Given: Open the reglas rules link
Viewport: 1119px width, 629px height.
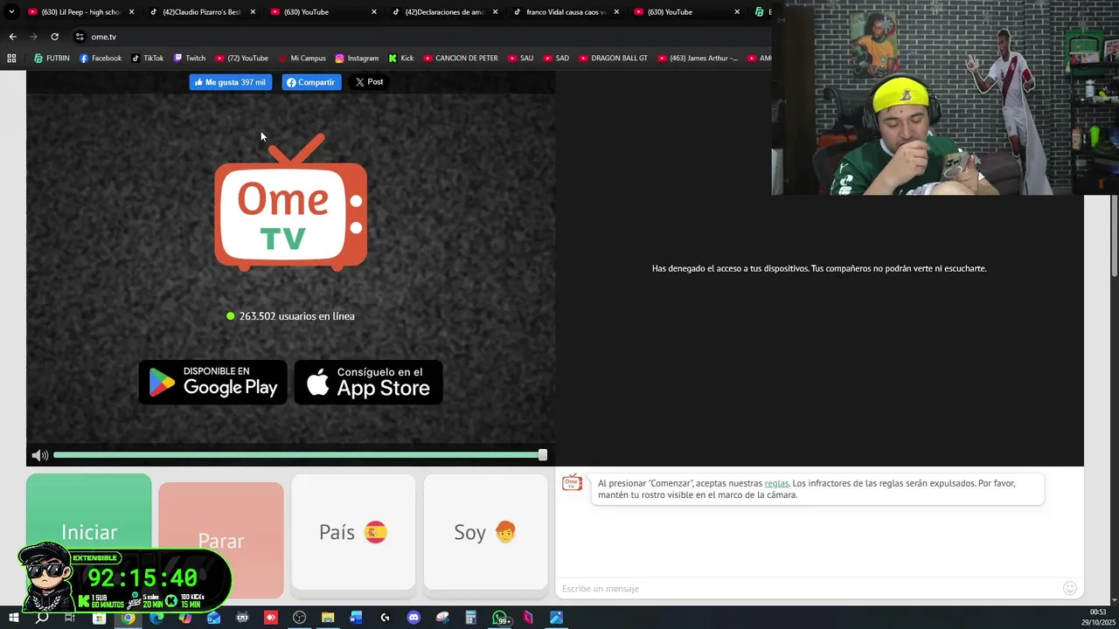Looking at the screenshot, I should (x=776, y=483).
